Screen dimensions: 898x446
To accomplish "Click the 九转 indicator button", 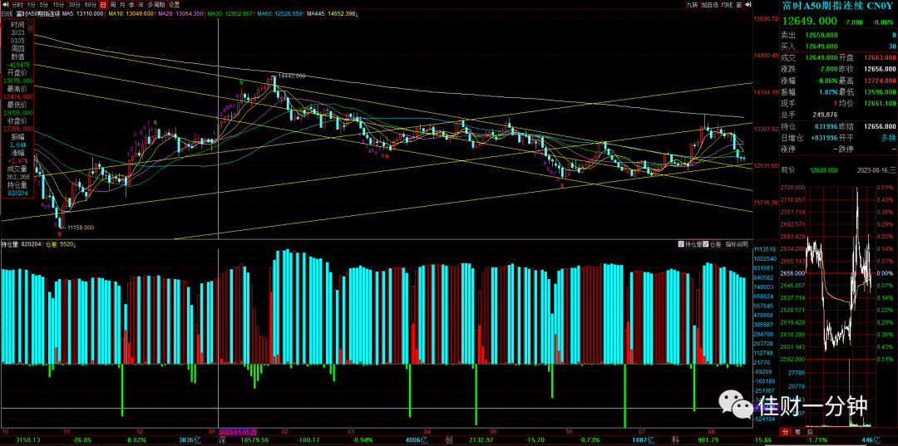I will [693, 5].
